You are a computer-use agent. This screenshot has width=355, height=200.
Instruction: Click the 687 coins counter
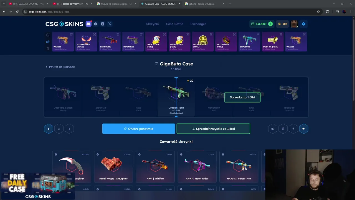click(x=283, y=24)
